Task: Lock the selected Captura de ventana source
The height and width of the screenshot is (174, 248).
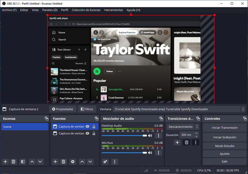Action: [94, 126]
